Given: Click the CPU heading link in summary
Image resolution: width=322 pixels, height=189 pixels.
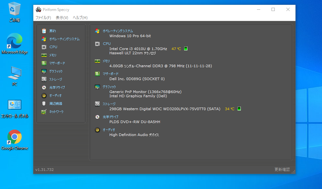Looking at the screenshot, I should [107, 44].
